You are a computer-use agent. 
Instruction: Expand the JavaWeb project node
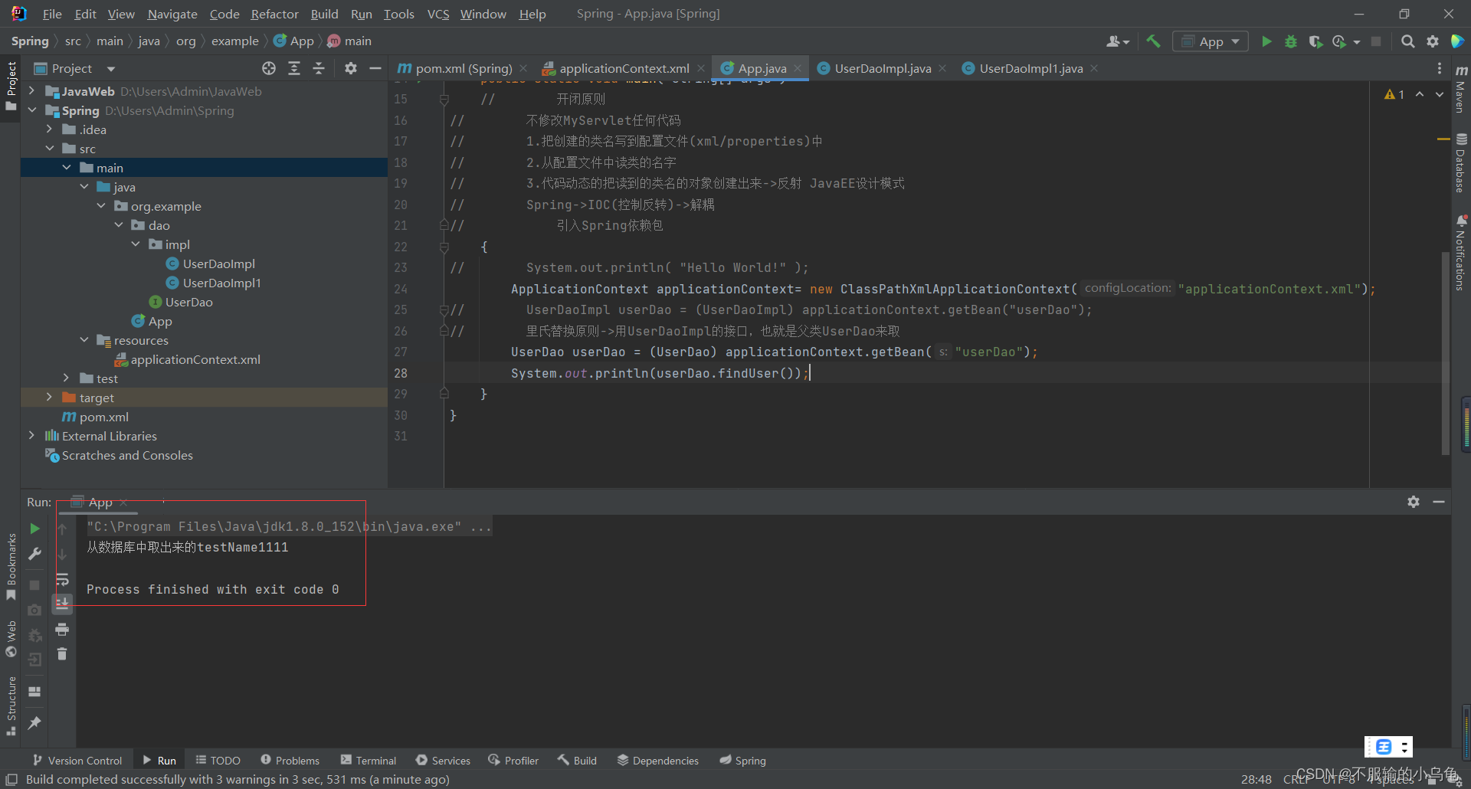point(31,91)
